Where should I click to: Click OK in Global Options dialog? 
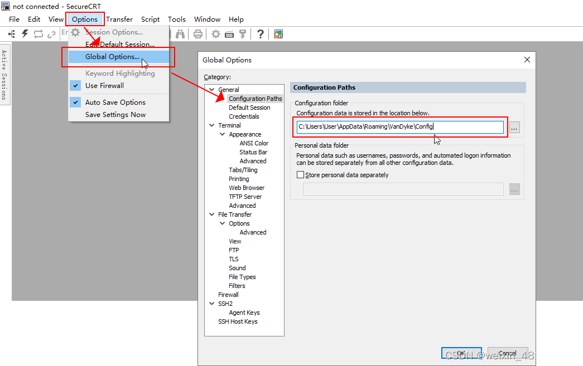[461, 353]
